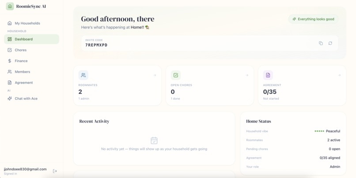Click the Finance dollar sign icon

[x=10, y=61]
